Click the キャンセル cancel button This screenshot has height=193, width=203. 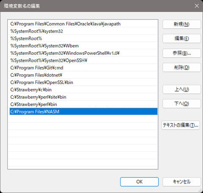[x=181, y=182]
